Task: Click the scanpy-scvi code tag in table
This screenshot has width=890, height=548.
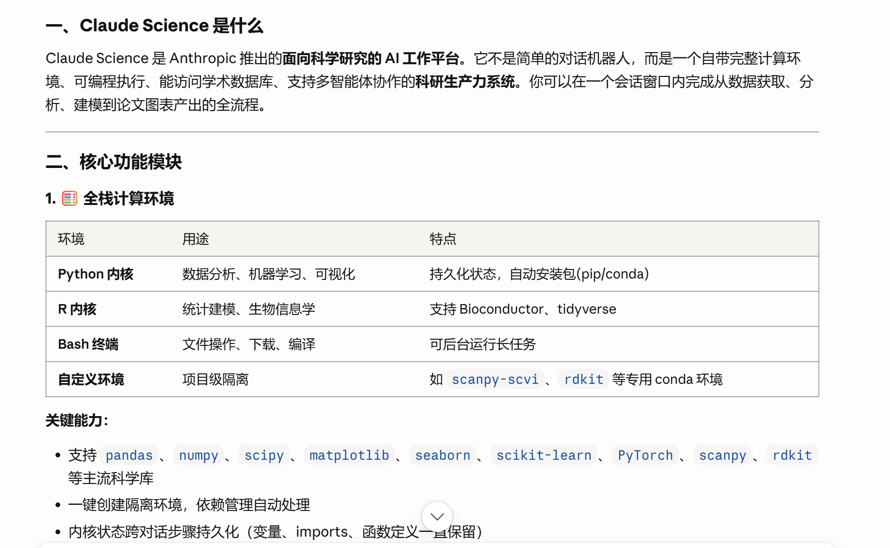Action: (495, 379)
